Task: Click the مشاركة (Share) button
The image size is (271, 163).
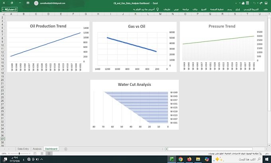Action: pyautogui.click(x=10, y=9)
